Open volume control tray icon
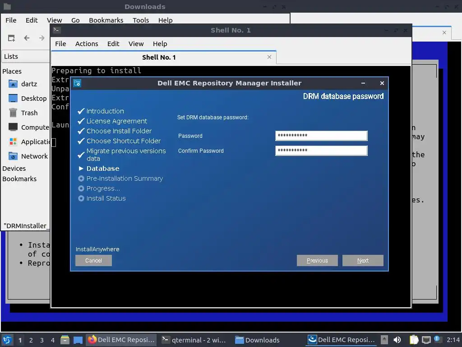Screen dimensions: 462x347 click(x=397, y=340)
